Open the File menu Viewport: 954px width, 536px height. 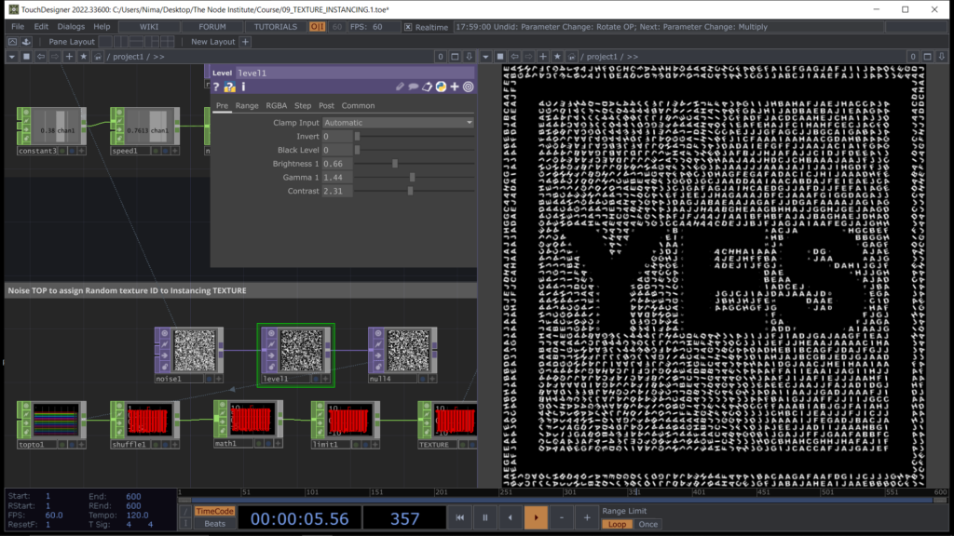tap(18, 27)
